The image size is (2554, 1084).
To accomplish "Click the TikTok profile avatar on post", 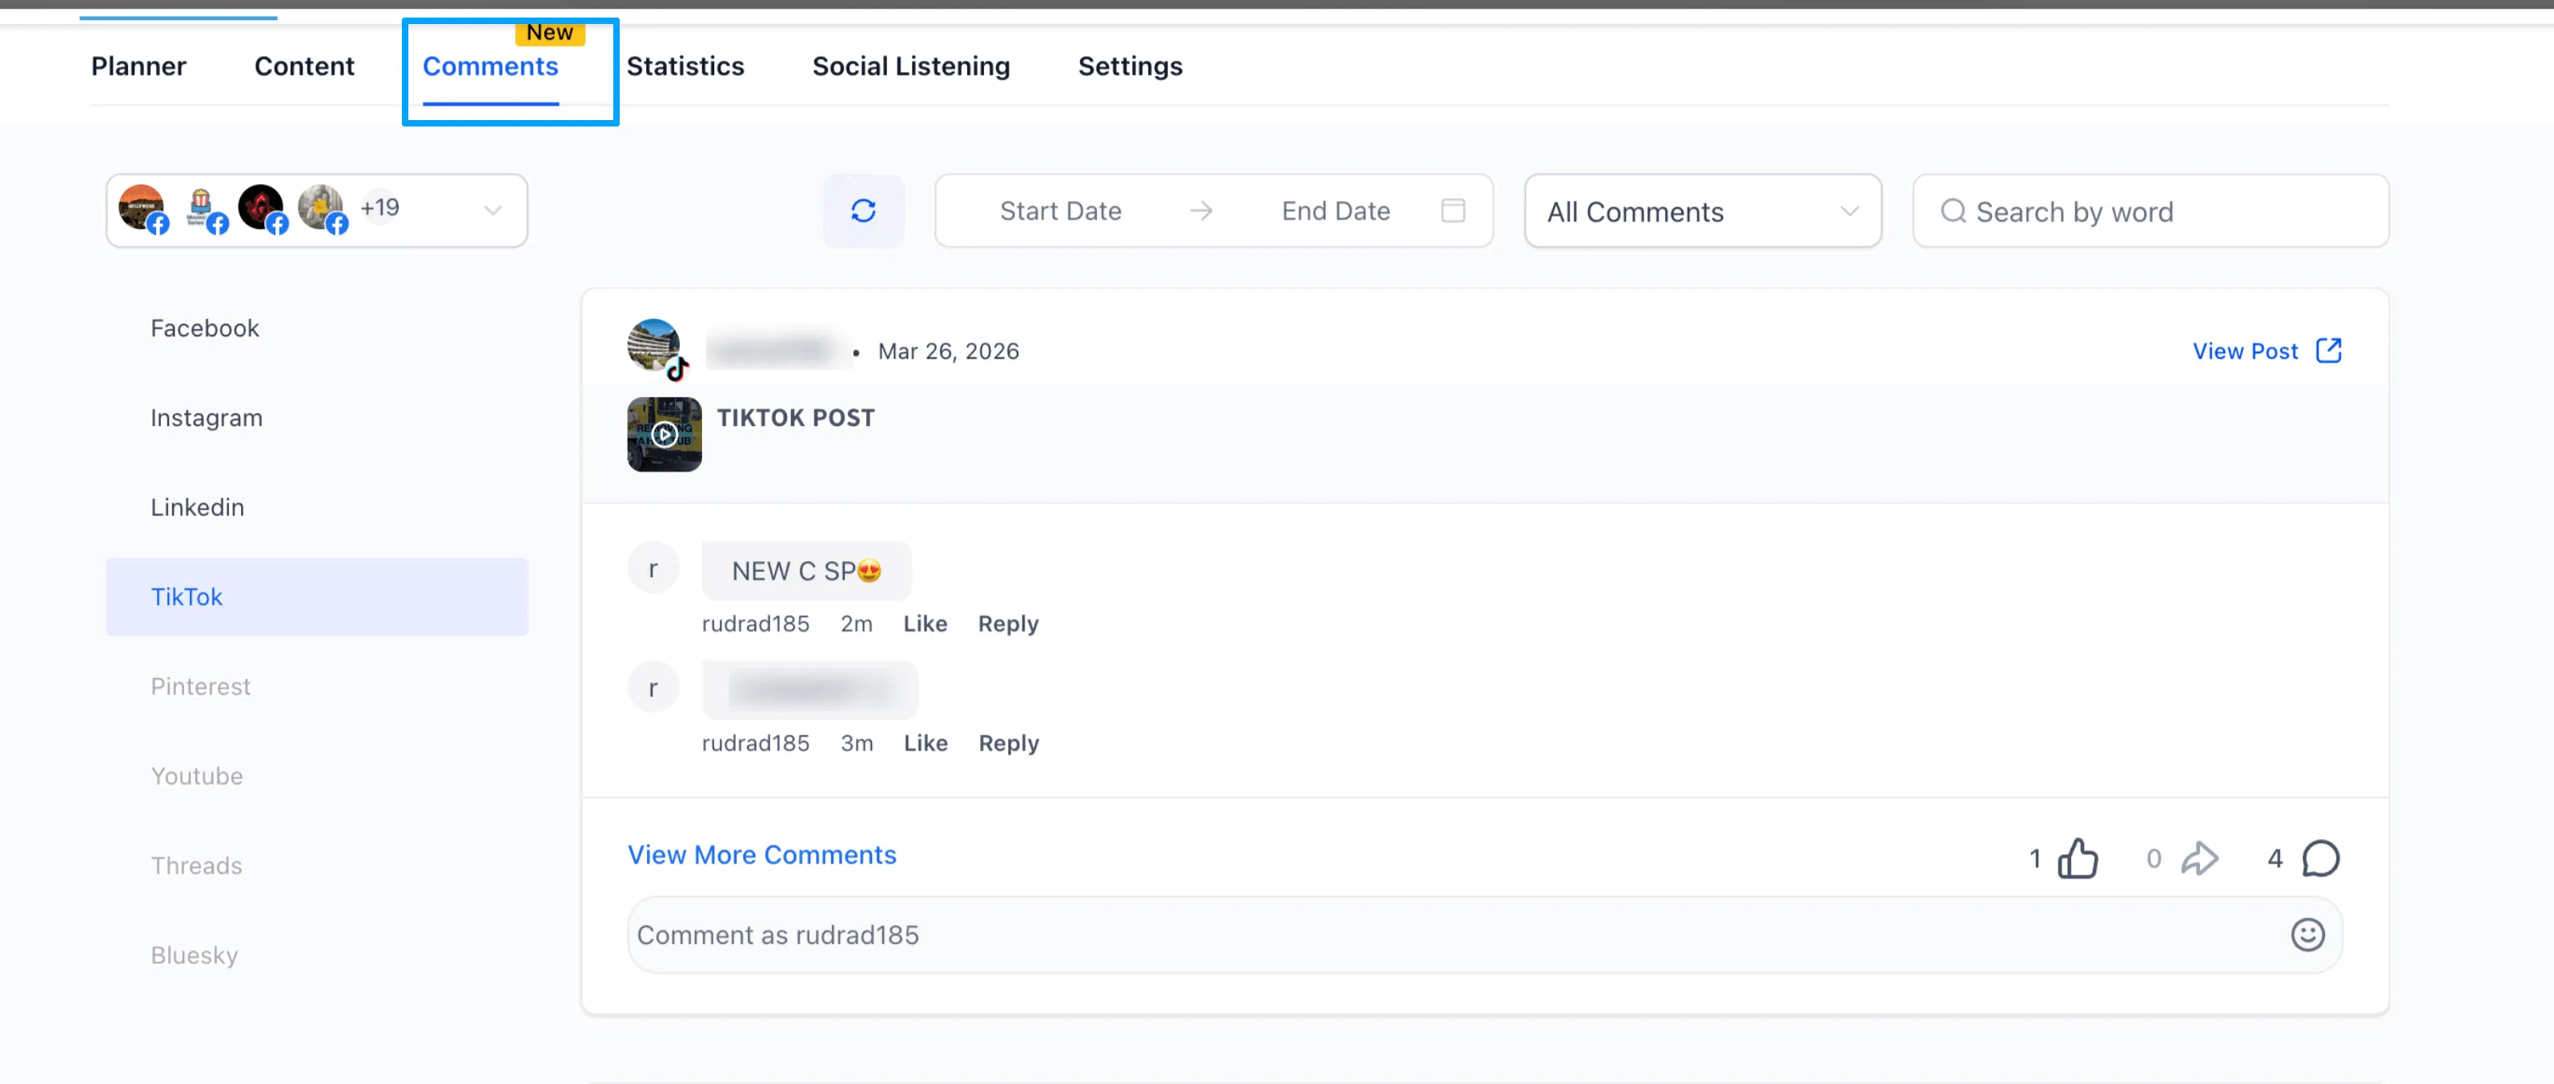I will click(x=654, y=345).
